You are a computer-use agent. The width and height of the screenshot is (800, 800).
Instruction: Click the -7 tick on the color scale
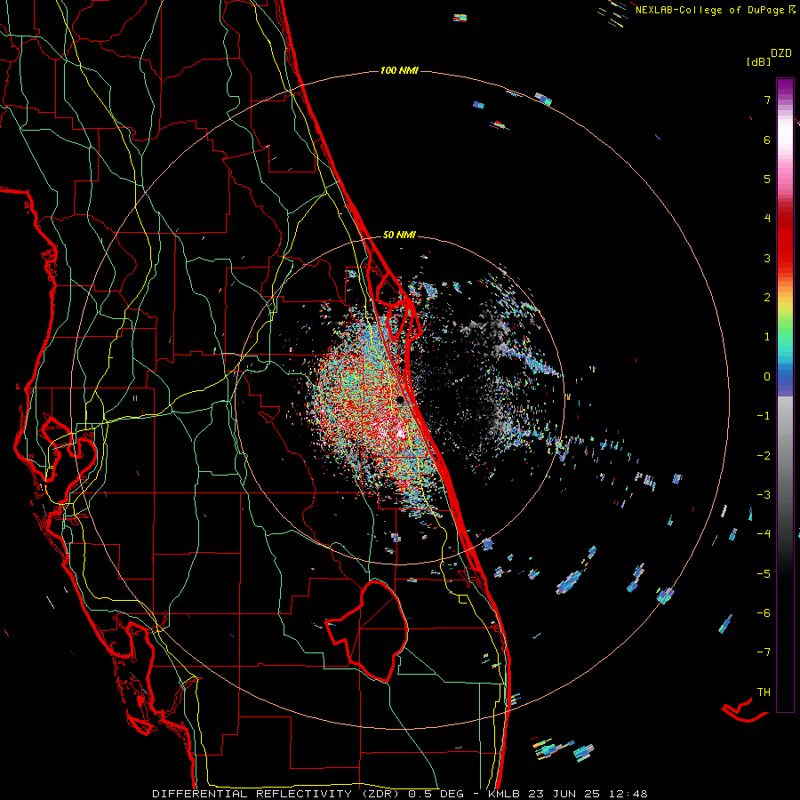point(764,652)
